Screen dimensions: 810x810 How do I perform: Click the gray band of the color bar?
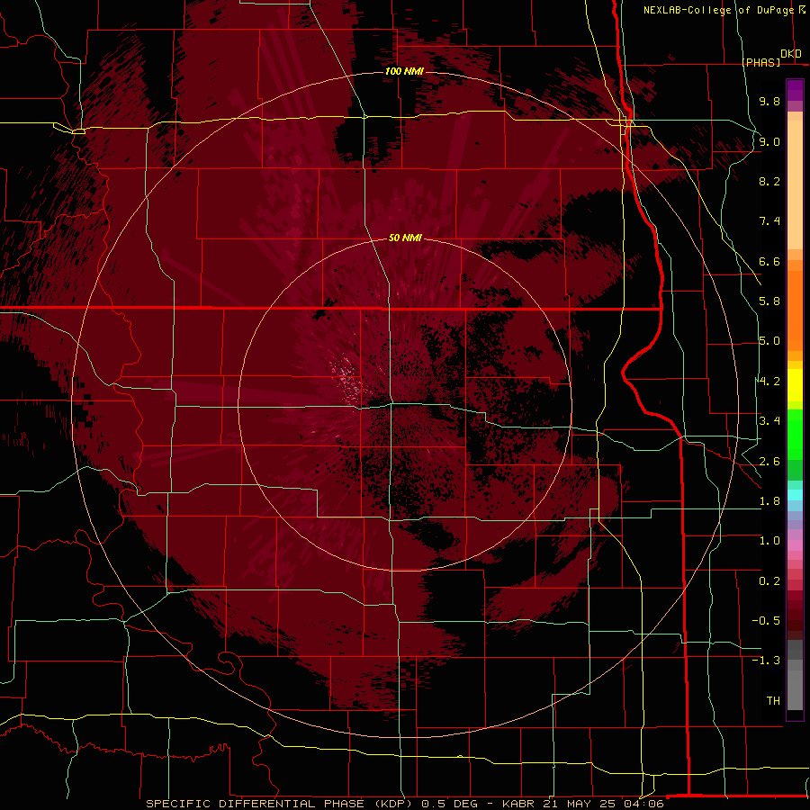point(795,677)
